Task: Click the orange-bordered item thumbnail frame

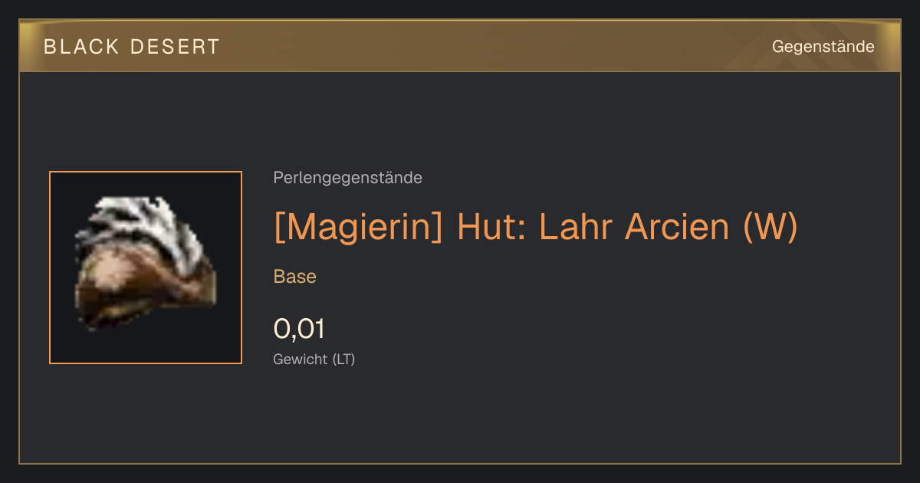Action: click(146, 268)
